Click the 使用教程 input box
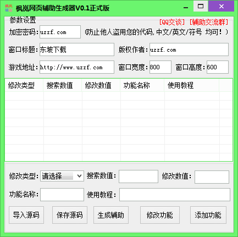This screenshot has height=237, width=238. (x=175, y=195)
